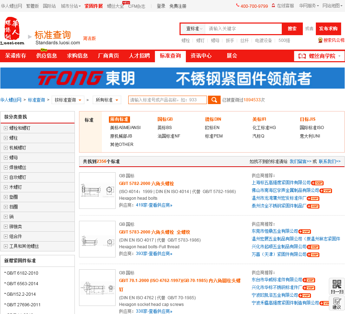Click the TONG 東明 banner ad
The width and height of the screenshot is (345, 314).
[x=172, y=78]
